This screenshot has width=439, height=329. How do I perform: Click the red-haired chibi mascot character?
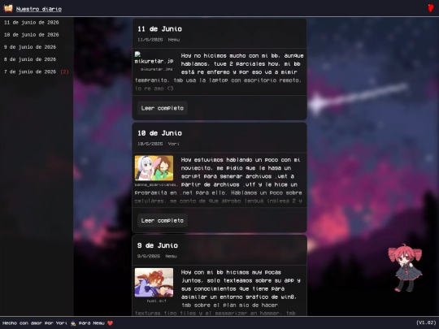tap(405, 268)
